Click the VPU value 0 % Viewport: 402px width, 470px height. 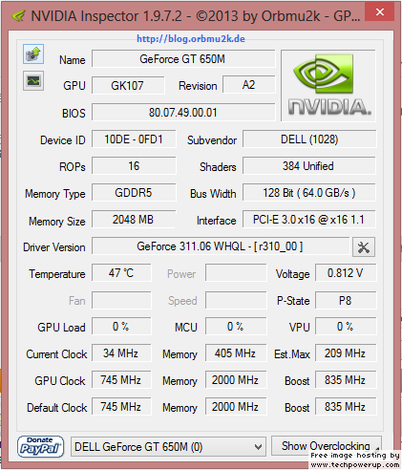346,327
